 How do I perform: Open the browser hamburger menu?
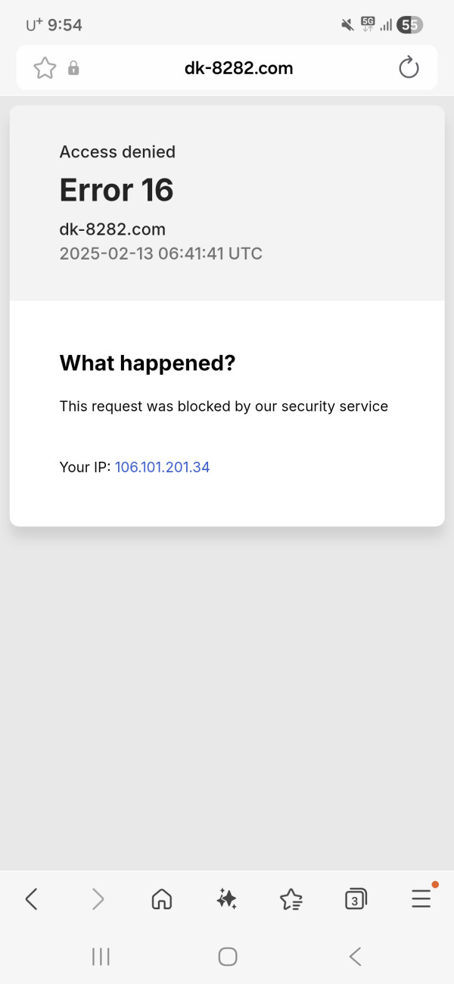[x=421, y=898]
